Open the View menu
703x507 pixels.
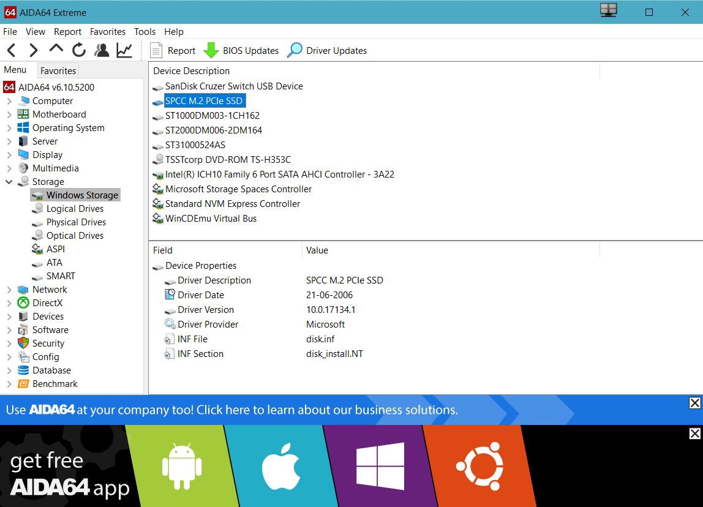click(36, 32)
